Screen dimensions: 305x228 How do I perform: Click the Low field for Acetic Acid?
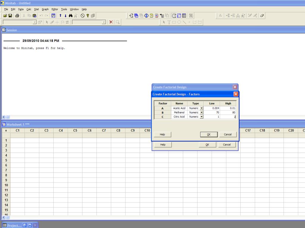[x=212, y=108]
